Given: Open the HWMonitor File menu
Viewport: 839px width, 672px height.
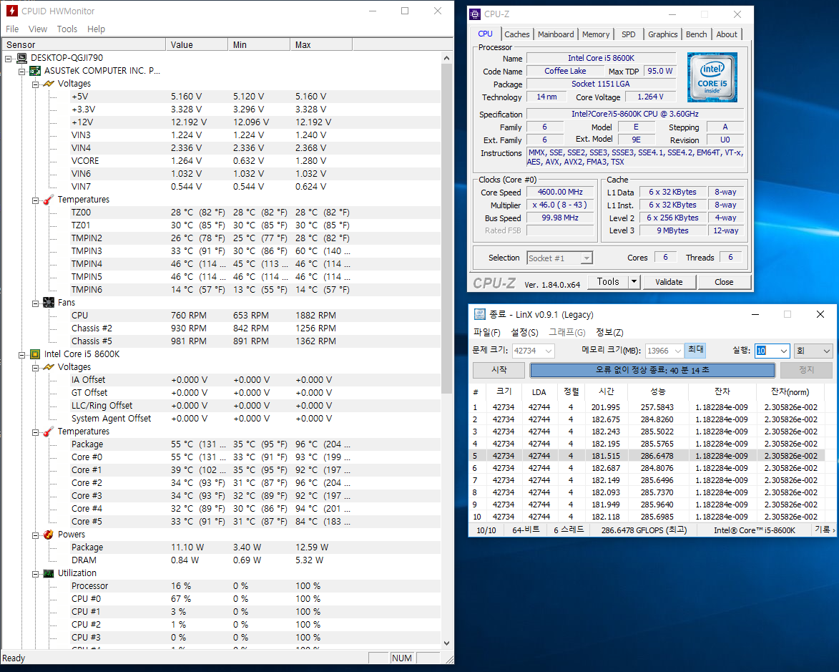Looking at the screenshot, I should click(12, 29).
